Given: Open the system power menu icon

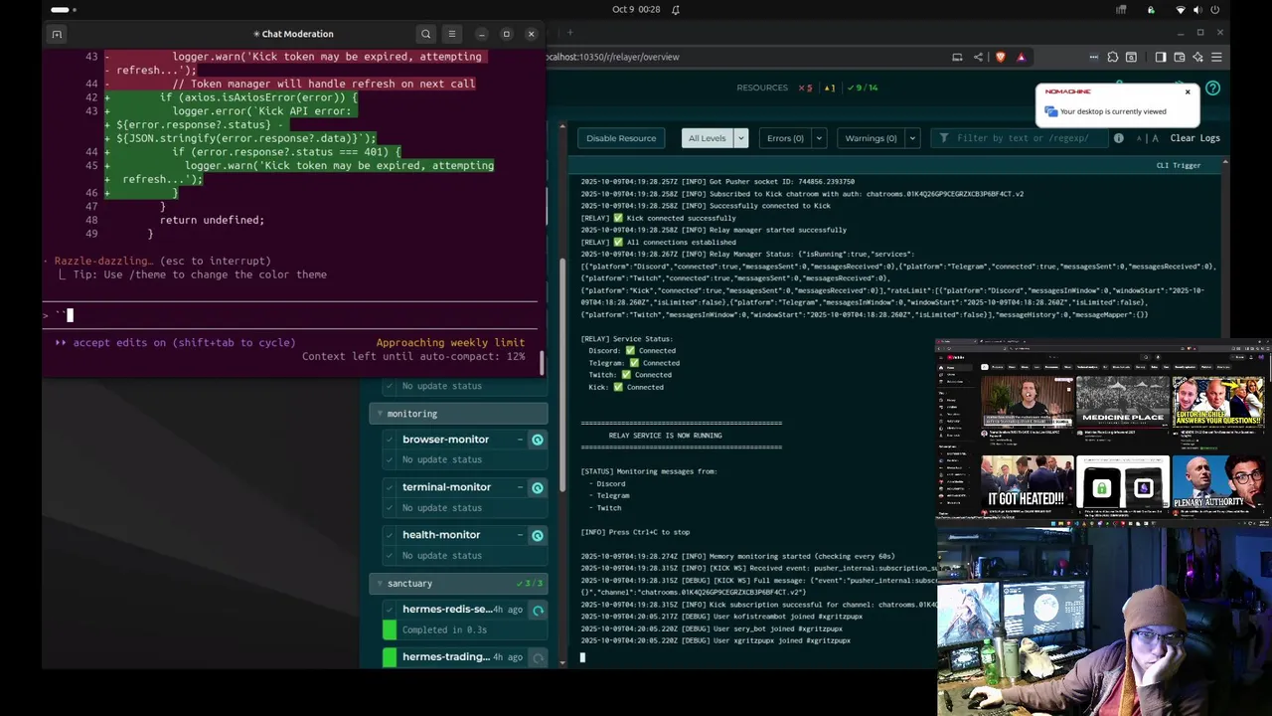Looking at the screenshot, I should [1215, 9].
